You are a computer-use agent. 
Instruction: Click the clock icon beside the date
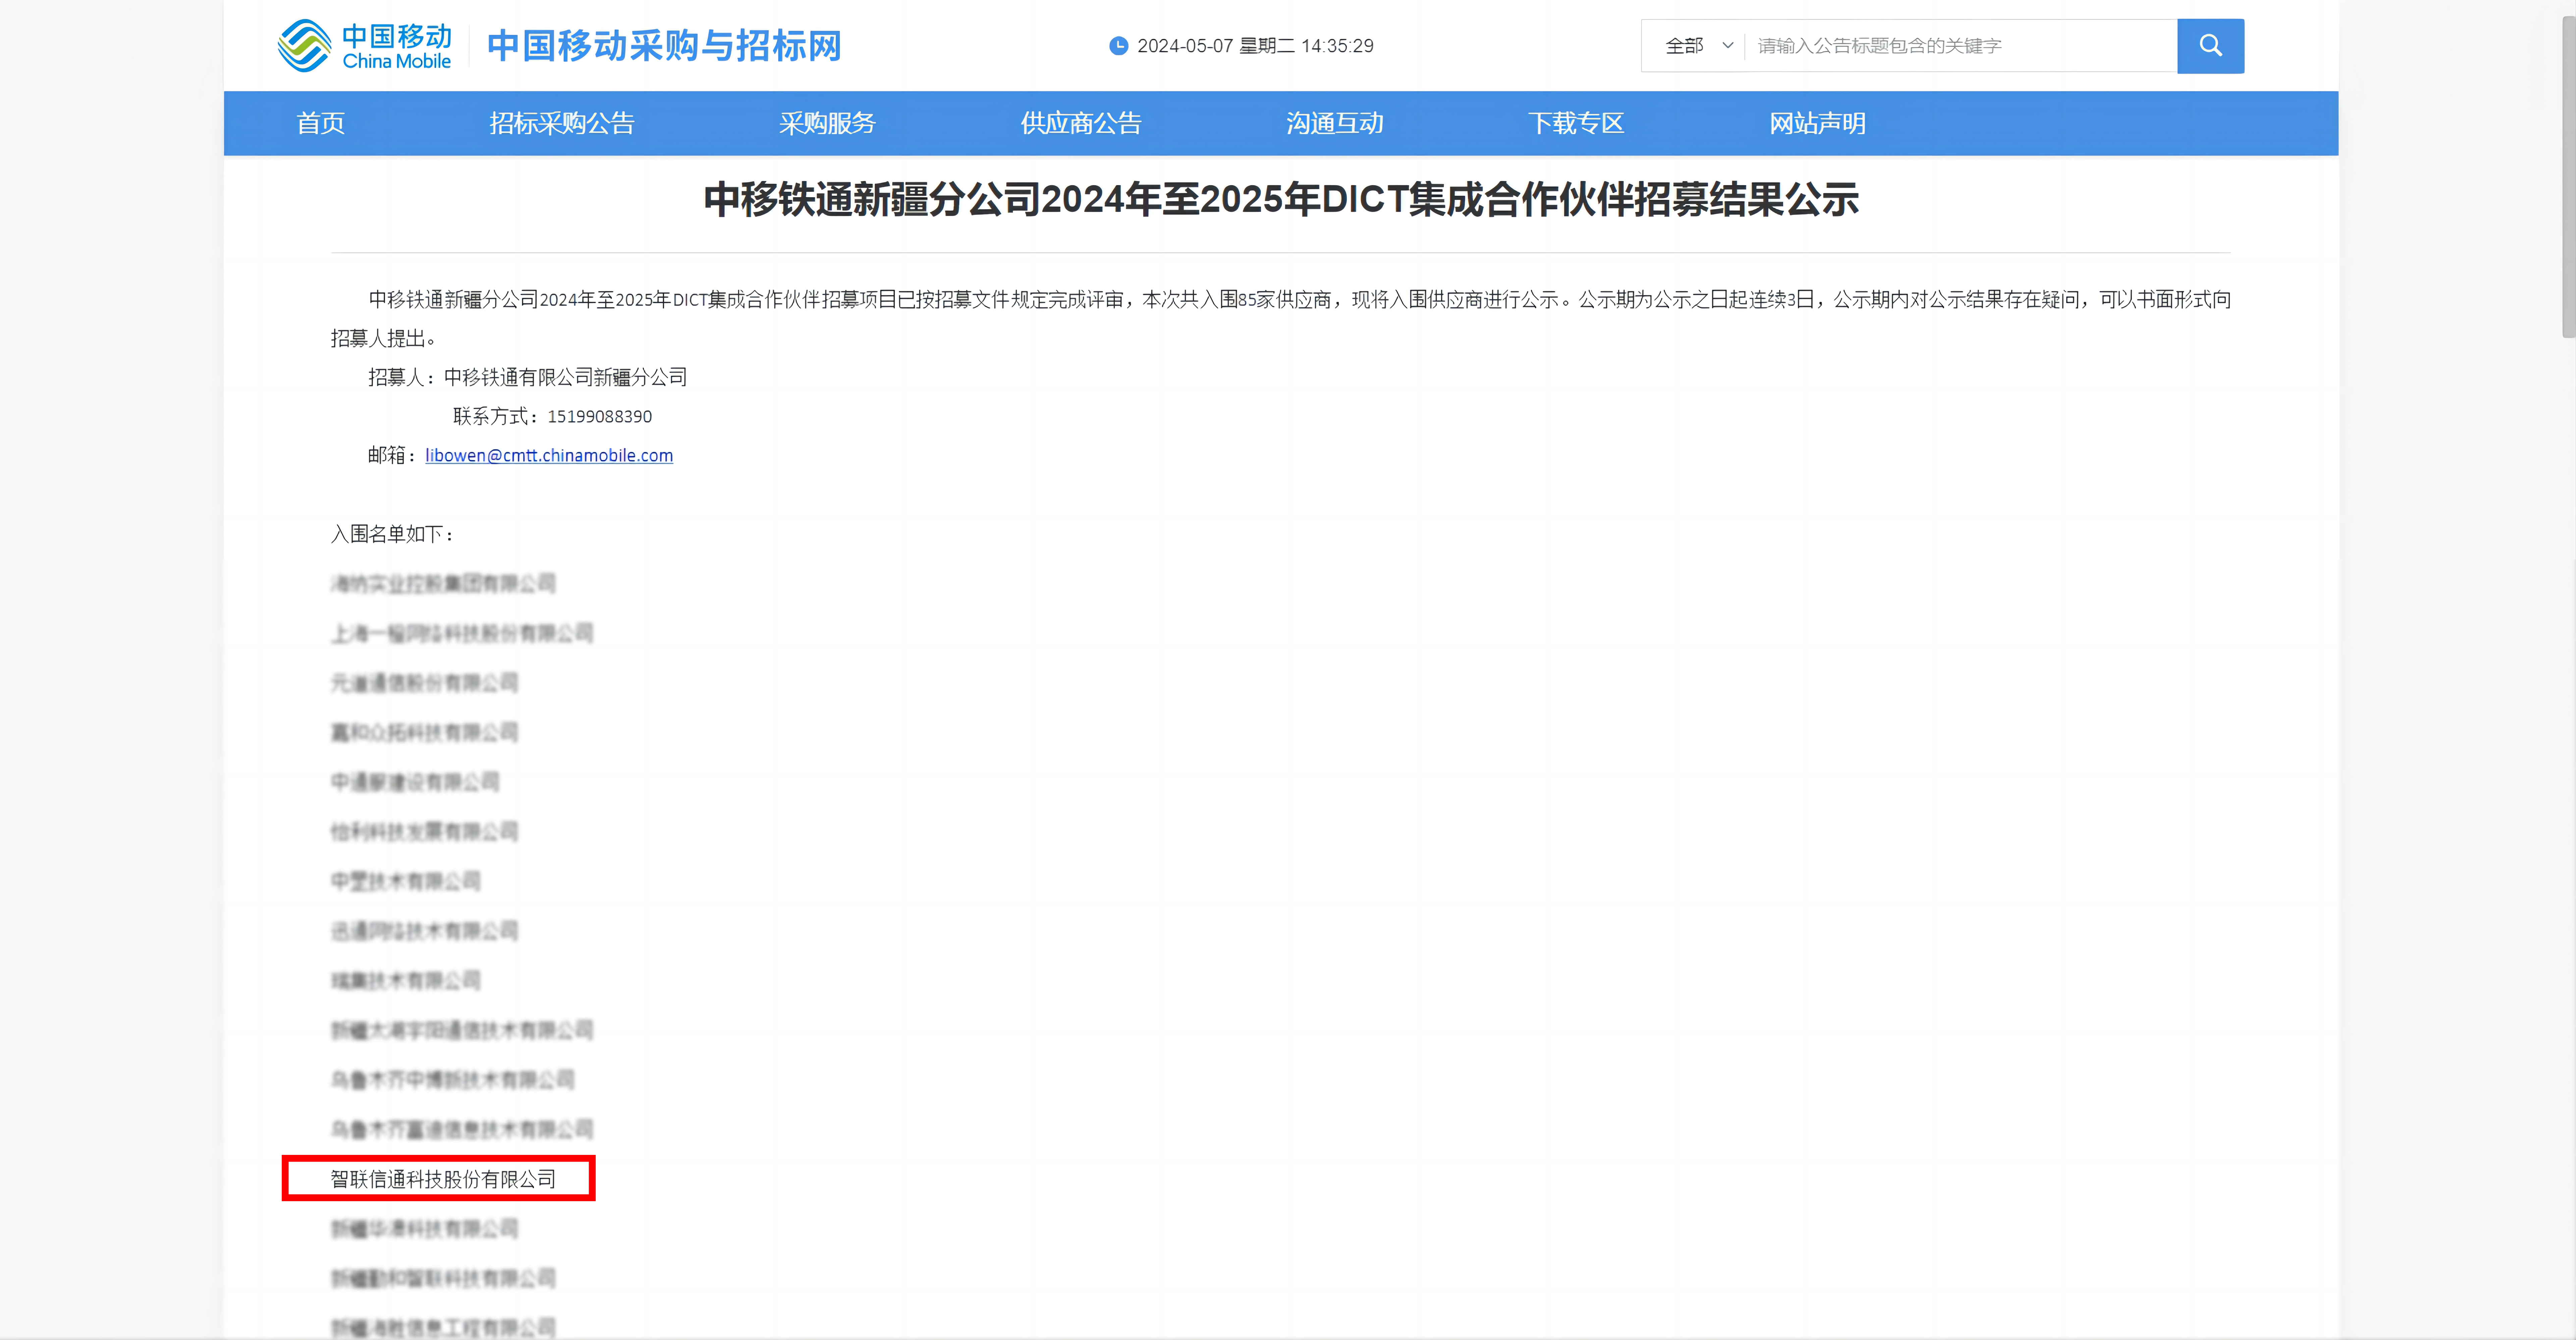(1119, 45)
